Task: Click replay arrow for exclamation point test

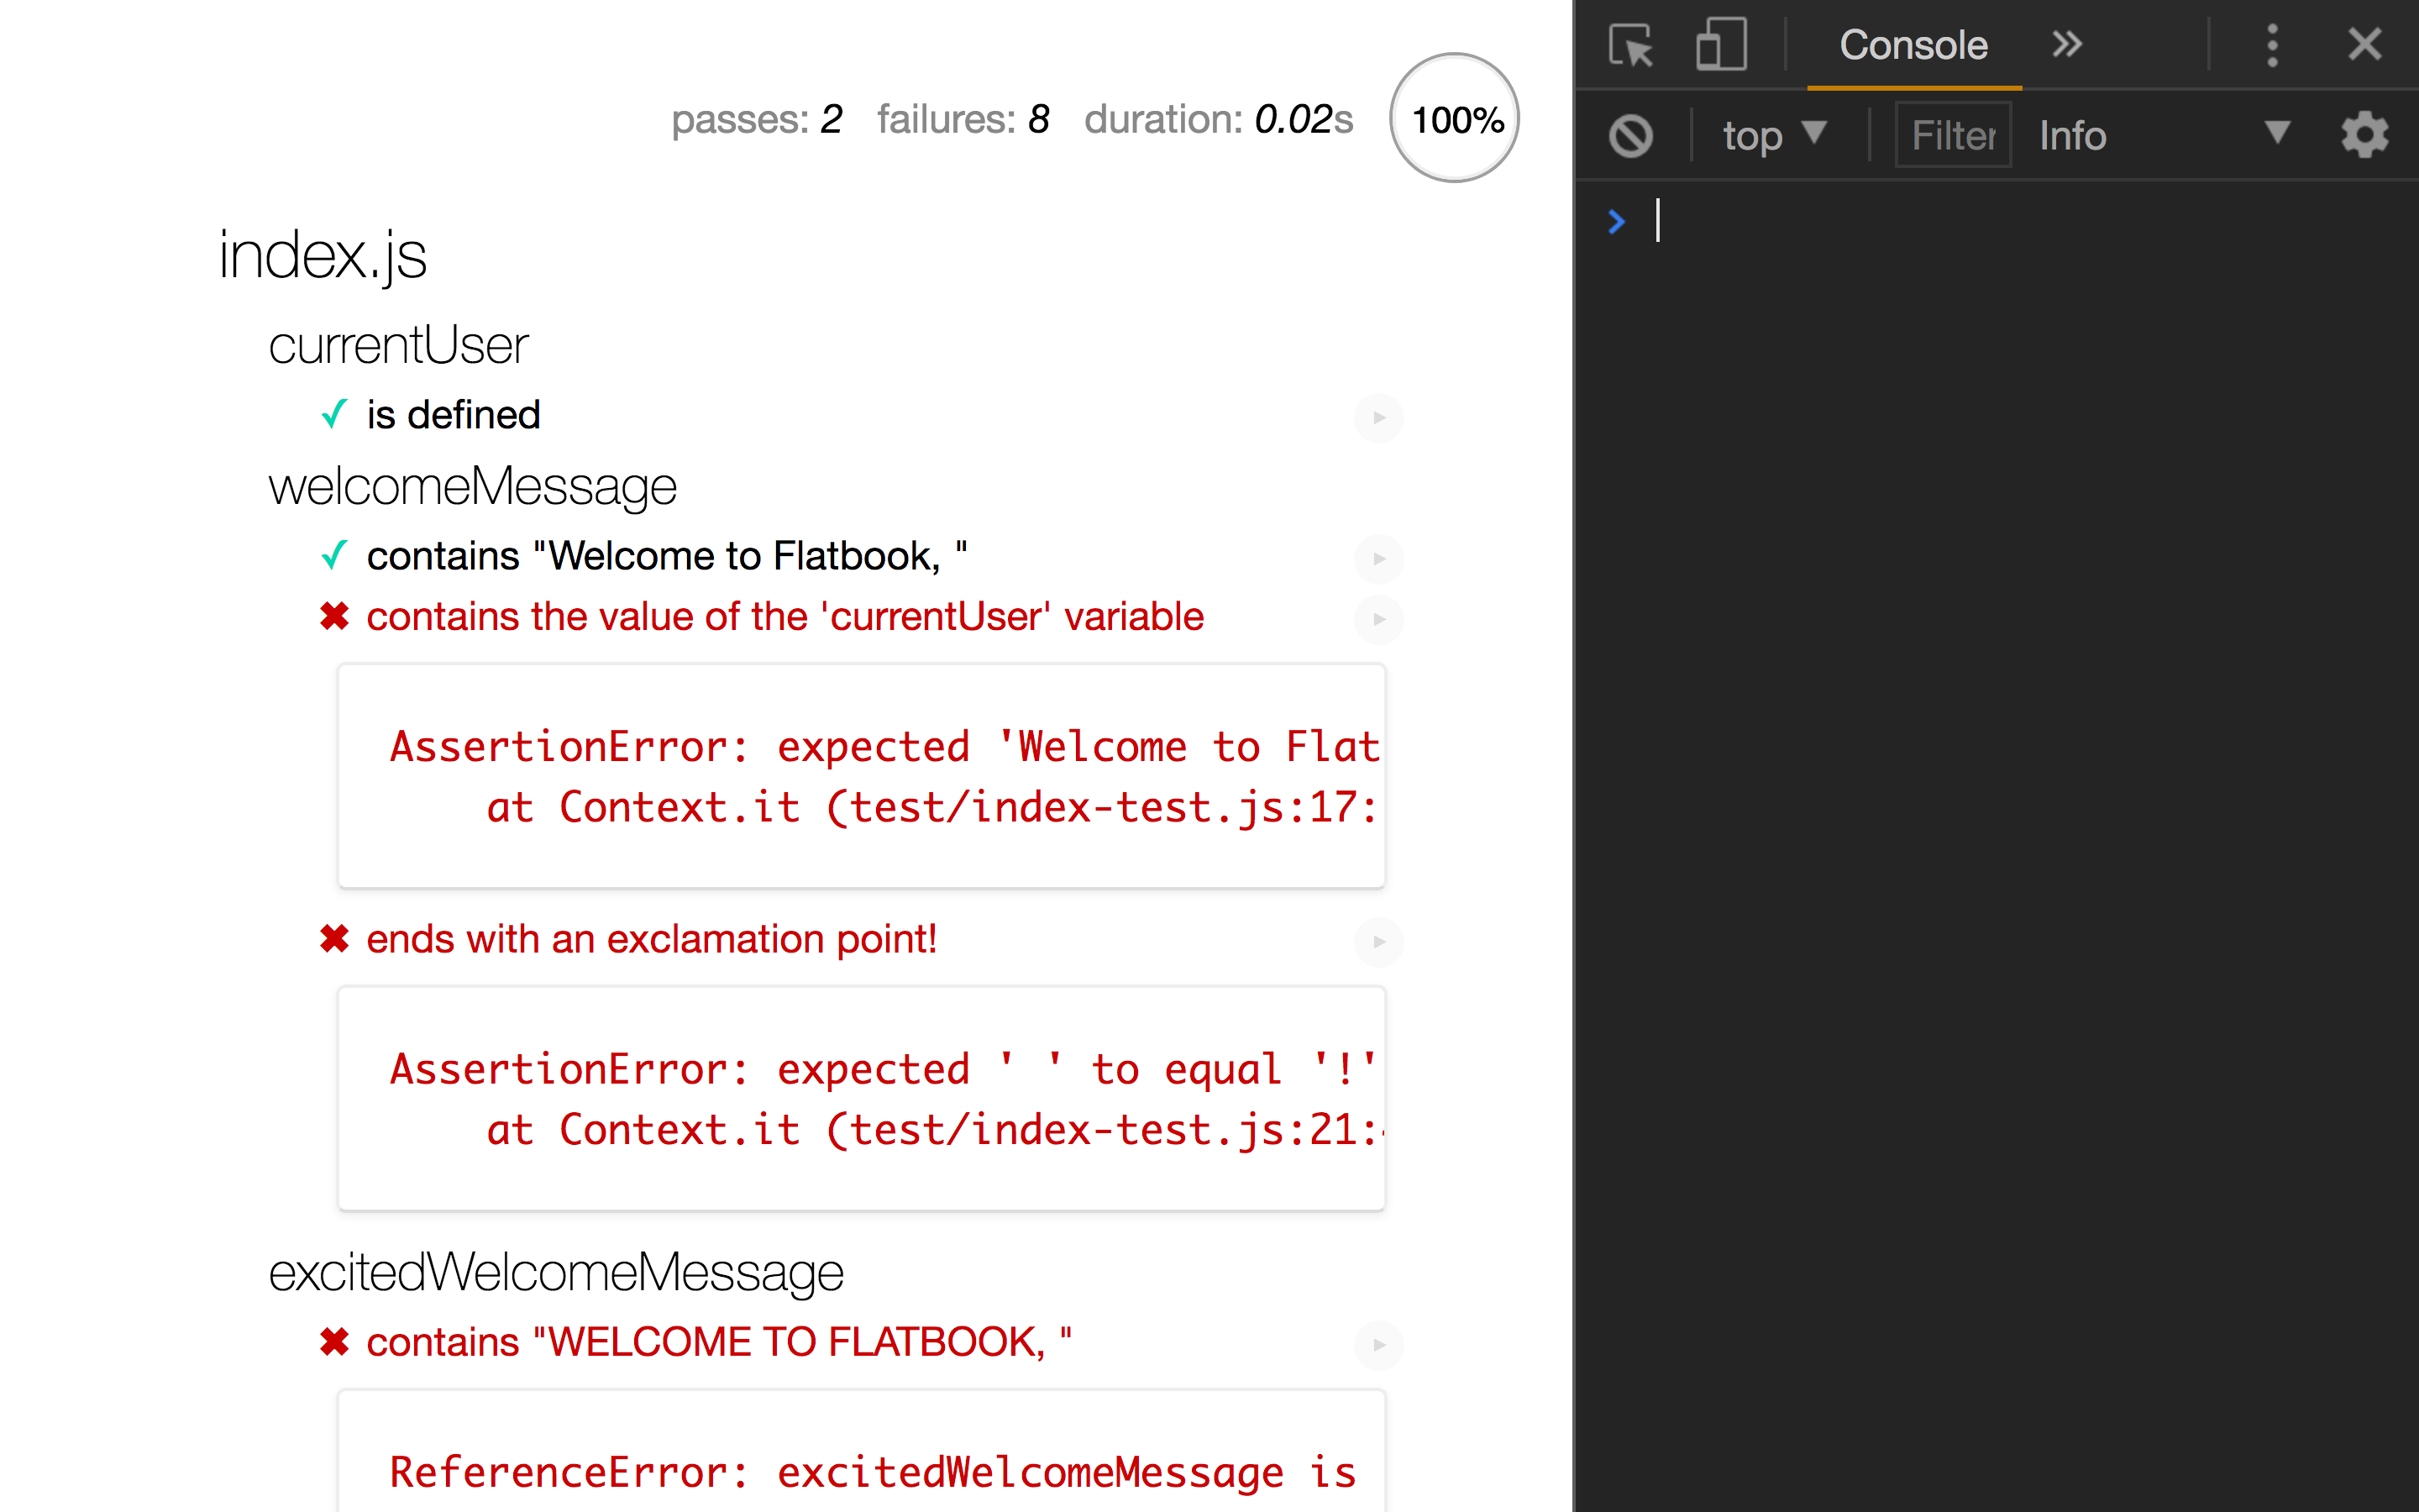Action: click(x=1378, y=942)
